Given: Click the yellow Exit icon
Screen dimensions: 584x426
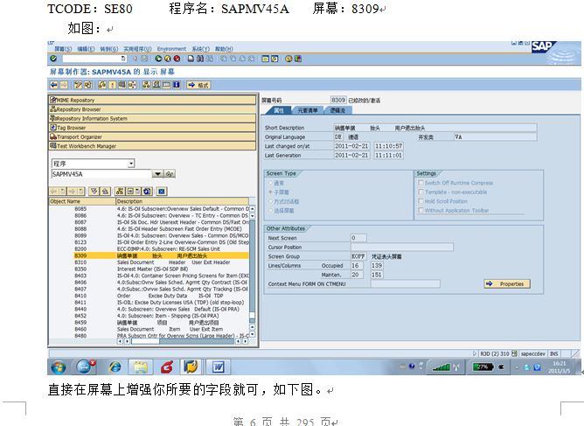Looking at the screenshot, I should 167,59.
